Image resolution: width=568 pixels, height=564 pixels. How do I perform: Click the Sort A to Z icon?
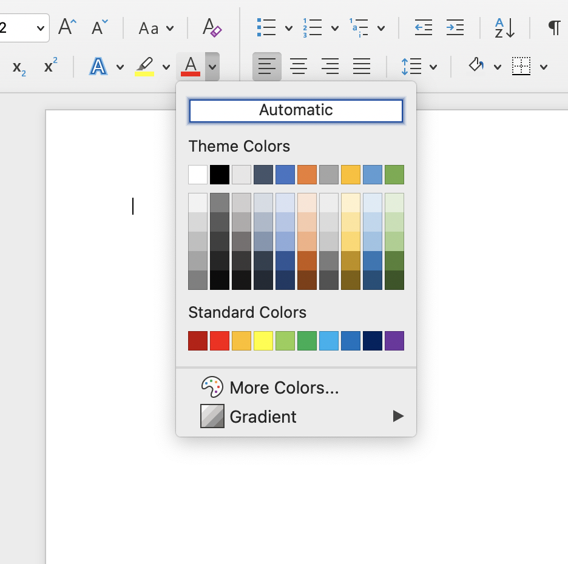tap(504, 27)
